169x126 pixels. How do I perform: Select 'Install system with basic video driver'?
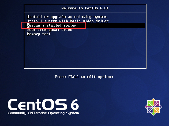(x=68, y=21)
